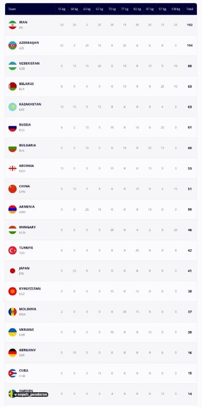Click the Germany flag icon
The height and width of the screenshot is (407, 202).
coord(12,353)
